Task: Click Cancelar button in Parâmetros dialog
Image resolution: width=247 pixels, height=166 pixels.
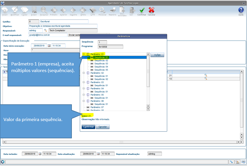Action: (103, 127)
